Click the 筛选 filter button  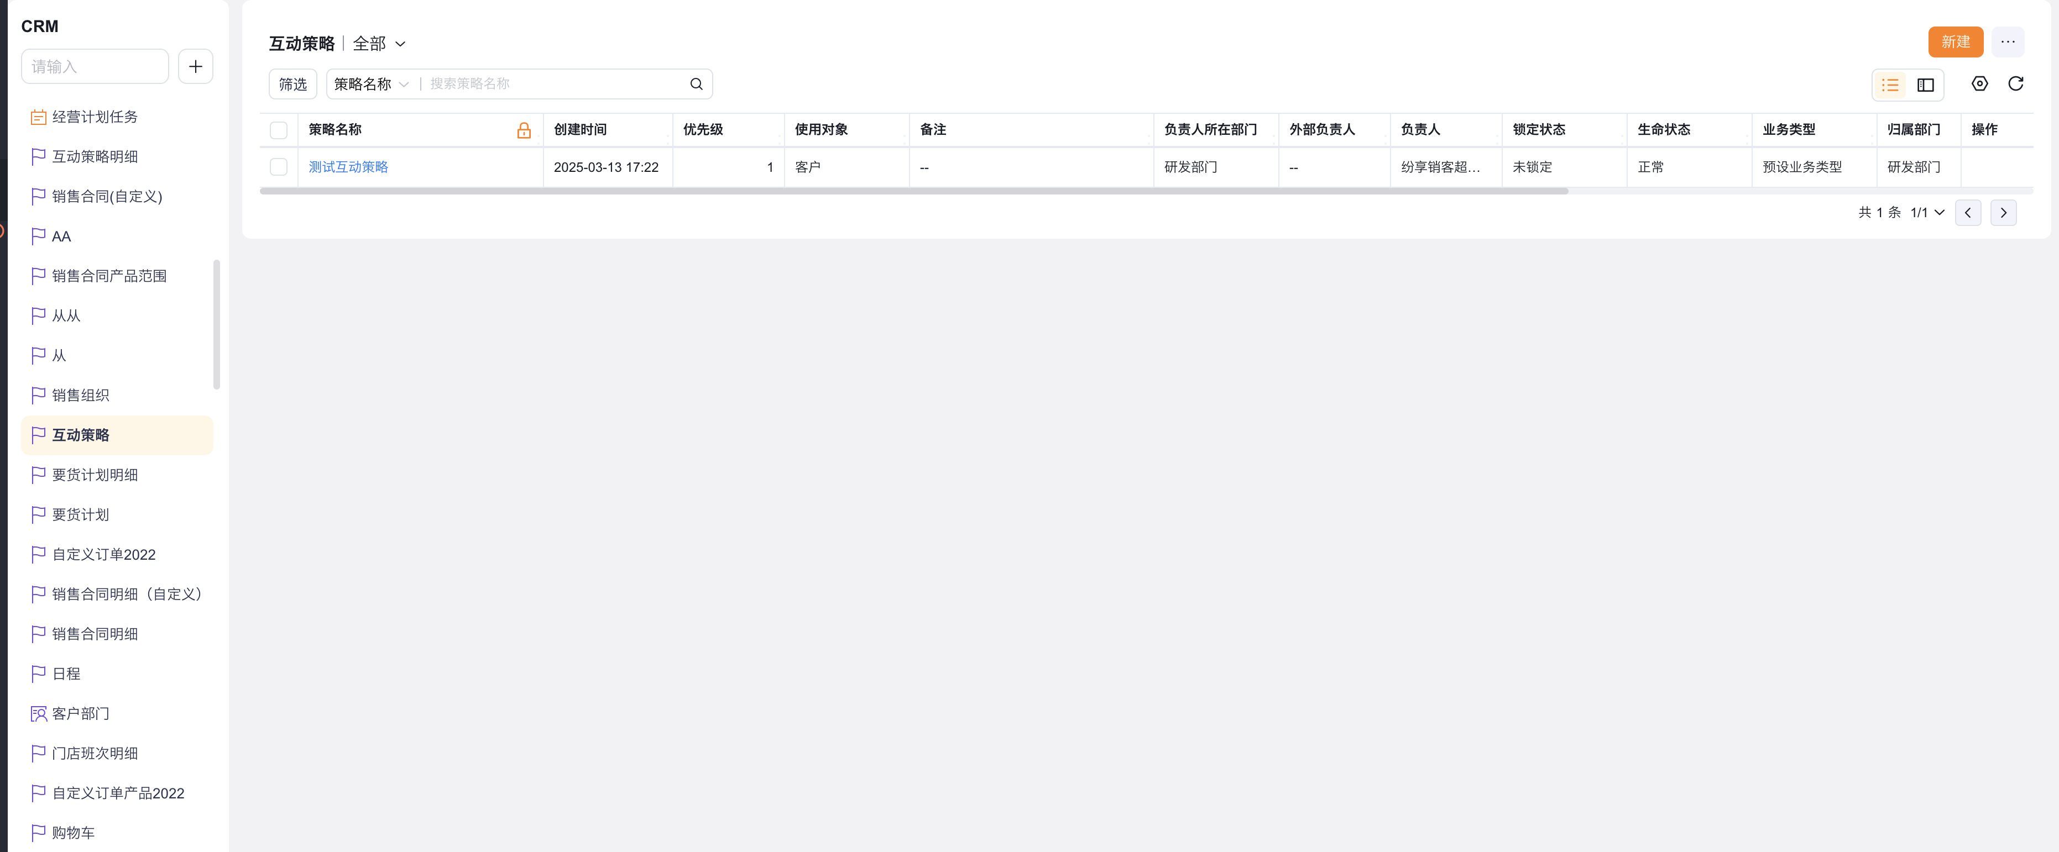pos(292,84)
